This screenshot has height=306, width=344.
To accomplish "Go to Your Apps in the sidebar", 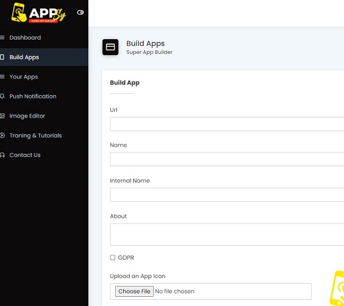I will click(24, 77).
